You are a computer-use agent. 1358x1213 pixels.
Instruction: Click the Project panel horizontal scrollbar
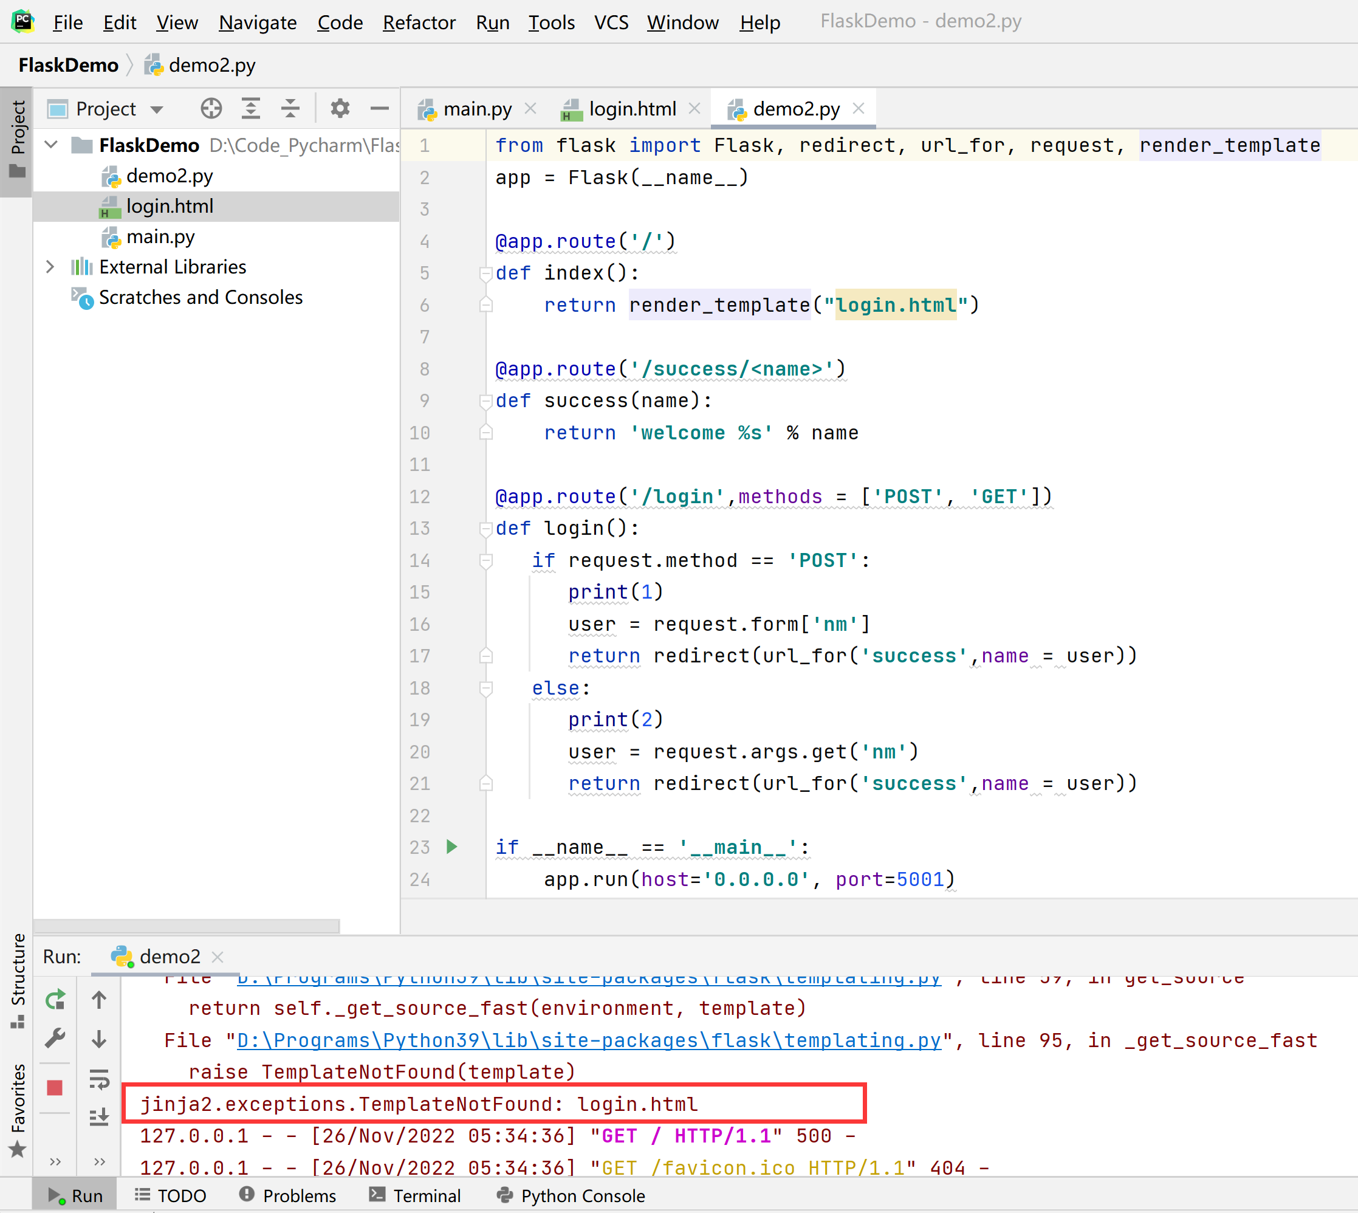coord(187,926)
